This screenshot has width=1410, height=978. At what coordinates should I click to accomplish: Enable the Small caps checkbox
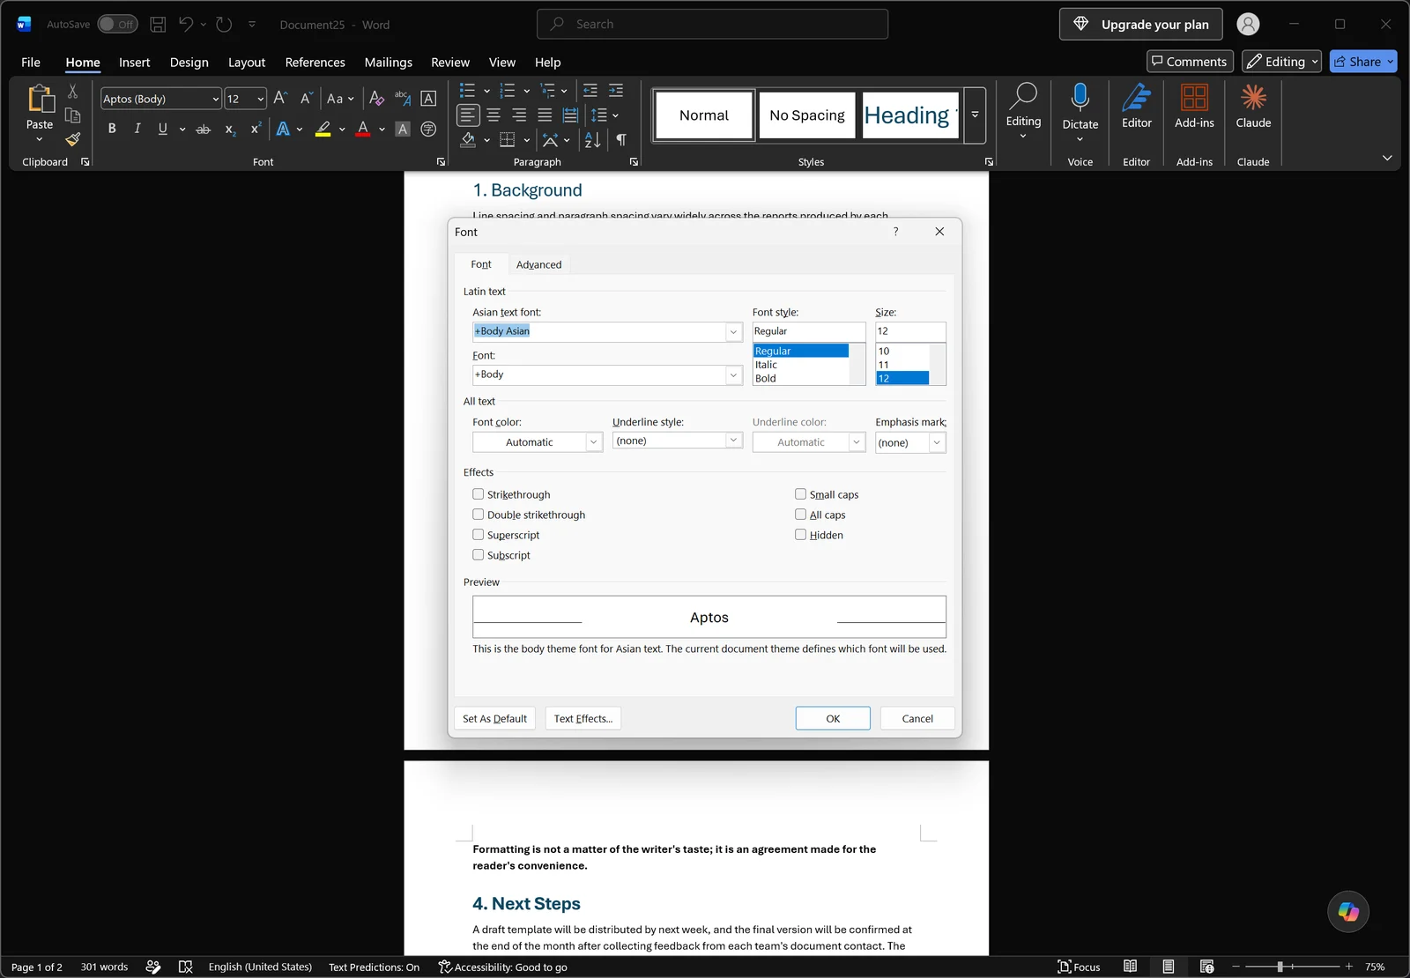pos(801,494)
